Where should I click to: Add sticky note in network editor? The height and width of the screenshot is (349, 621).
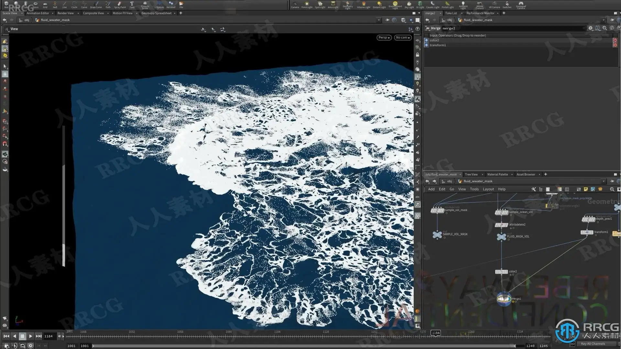(x=586, y=189)
